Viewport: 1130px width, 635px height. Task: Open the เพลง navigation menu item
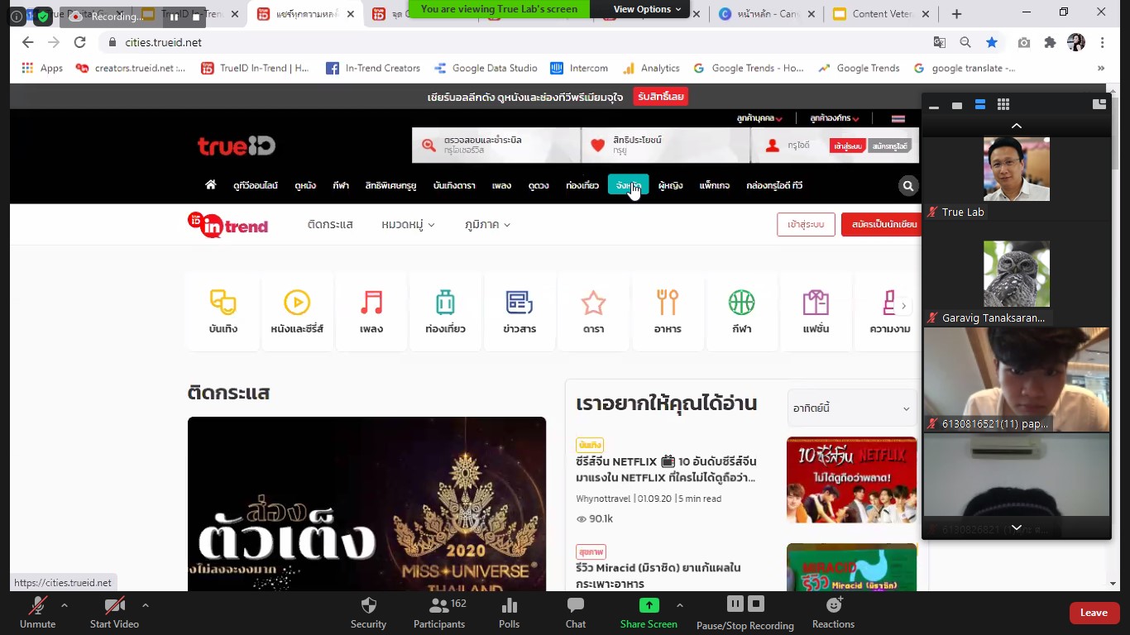pos(501,186)
